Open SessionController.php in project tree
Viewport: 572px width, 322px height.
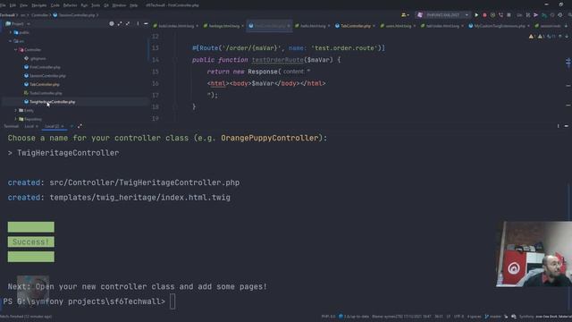[x=47, y=76]
